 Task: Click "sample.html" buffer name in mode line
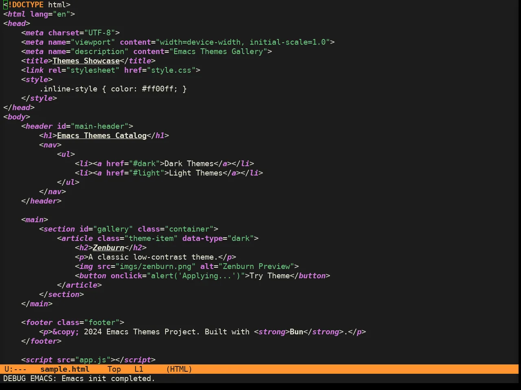(x=65, y=369)
